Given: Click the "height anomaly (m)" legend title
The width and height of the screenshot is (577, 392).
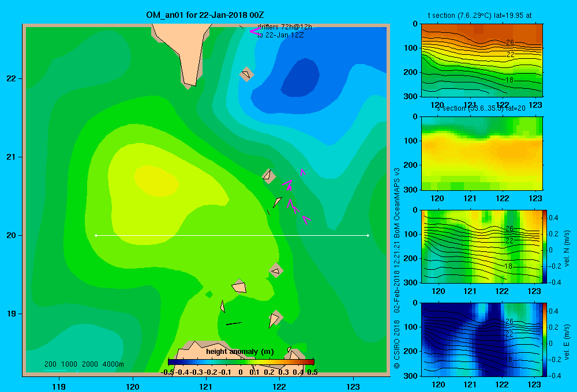Looking at the screenshot, I should 240,352.
